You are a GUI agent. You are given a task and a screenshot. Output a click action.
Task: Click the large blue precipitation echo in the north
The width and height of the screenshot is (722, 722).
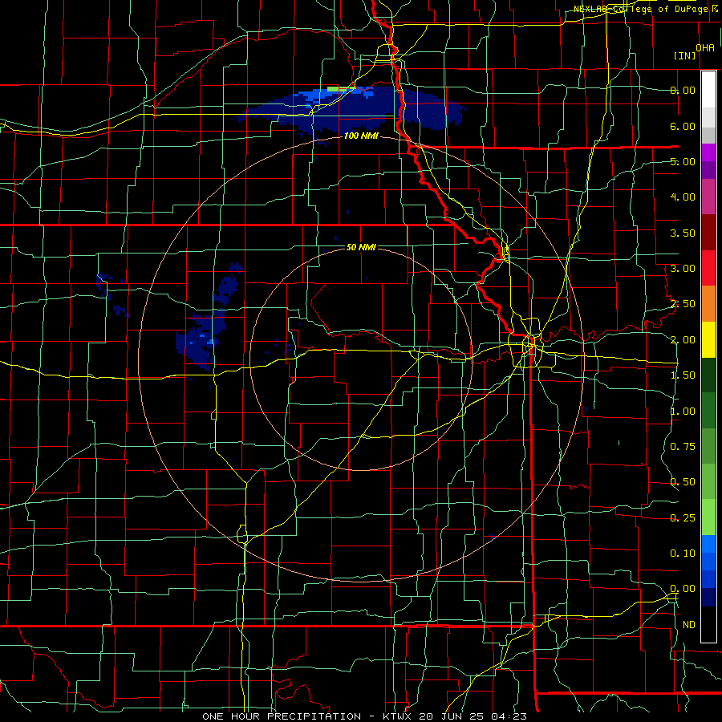pos(349,111)
